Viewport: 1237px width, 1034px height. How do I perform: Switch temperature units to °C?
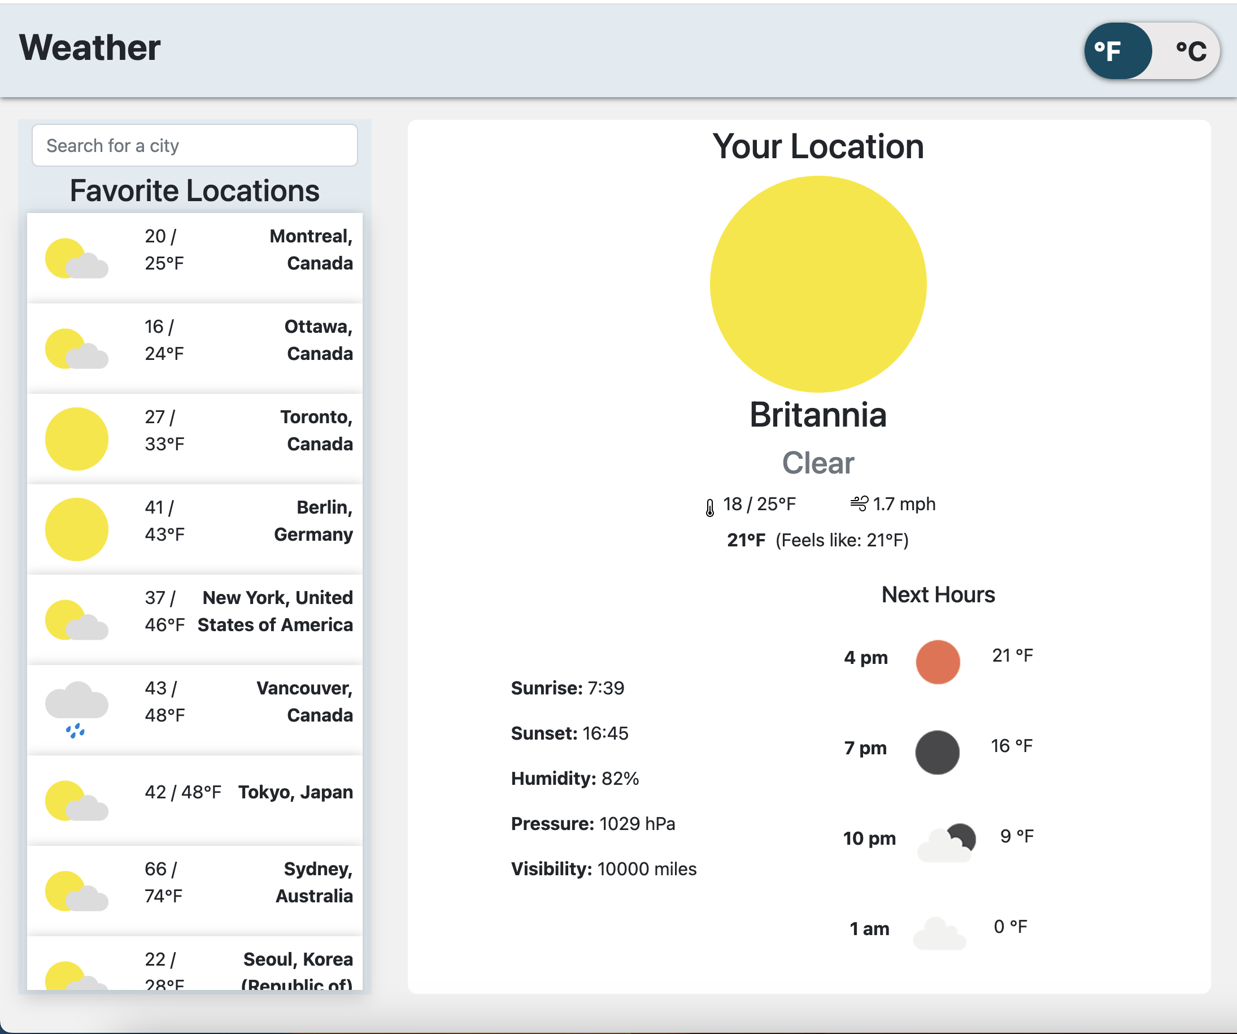[x=1190, y=51]
